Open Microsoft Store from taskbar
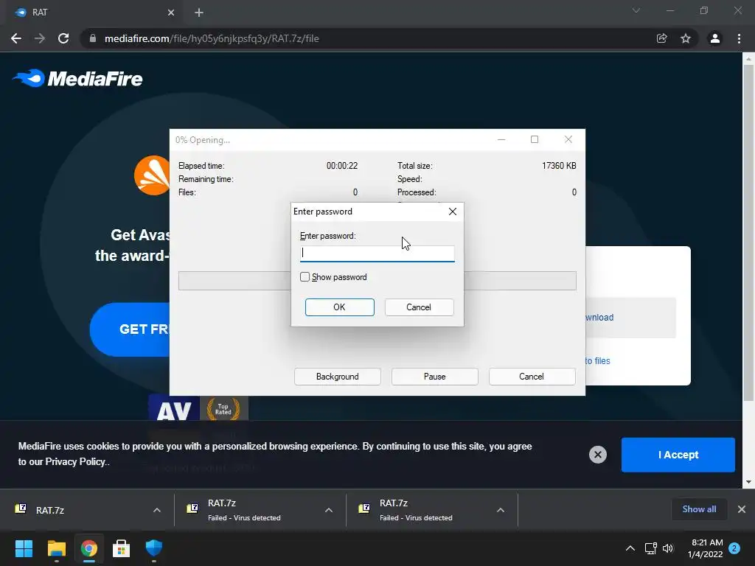The height and width of the screenshot is (566, 755). click(122, 548)
